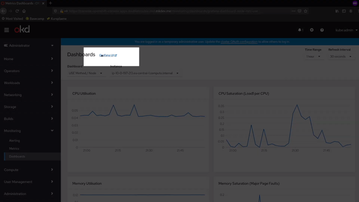Go to Alerting under Monitoring
Viewport: 359px width, 202px height.
[x=15, y=141]
